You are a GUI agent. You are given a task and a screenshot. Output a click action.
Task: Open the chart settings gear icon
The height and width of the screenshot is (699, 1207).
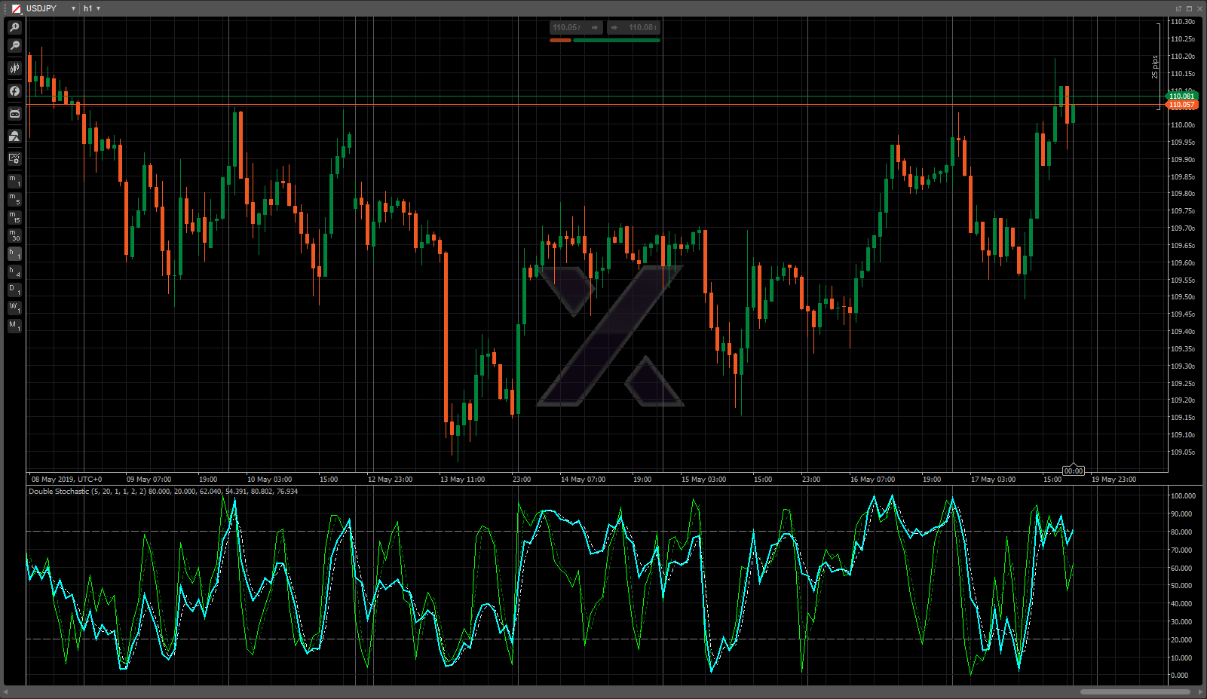pos(14,158)
